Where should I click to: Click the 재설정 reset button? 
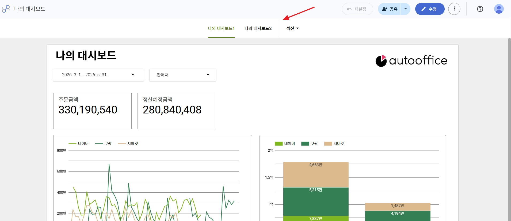point(357,9)
